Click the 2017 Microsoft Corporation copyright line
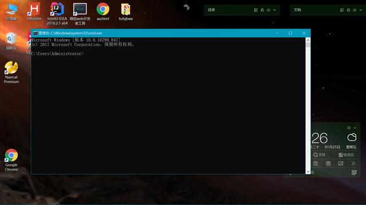 [83, 44]
